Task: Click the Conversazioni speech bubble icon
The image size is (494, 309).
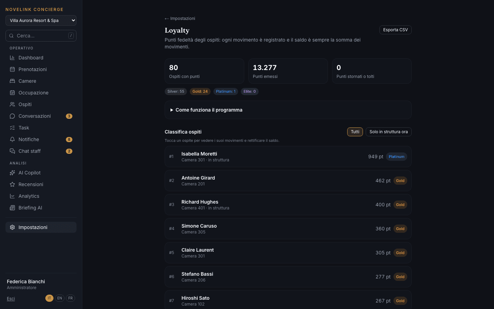Action: click(12, 116)
